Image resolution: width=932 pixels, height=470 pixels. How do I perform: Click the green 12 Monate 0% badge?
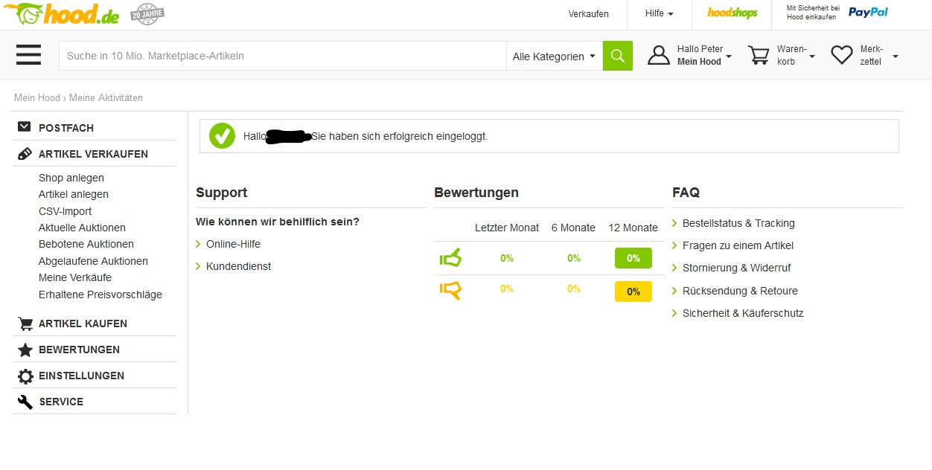click(633, 258)
